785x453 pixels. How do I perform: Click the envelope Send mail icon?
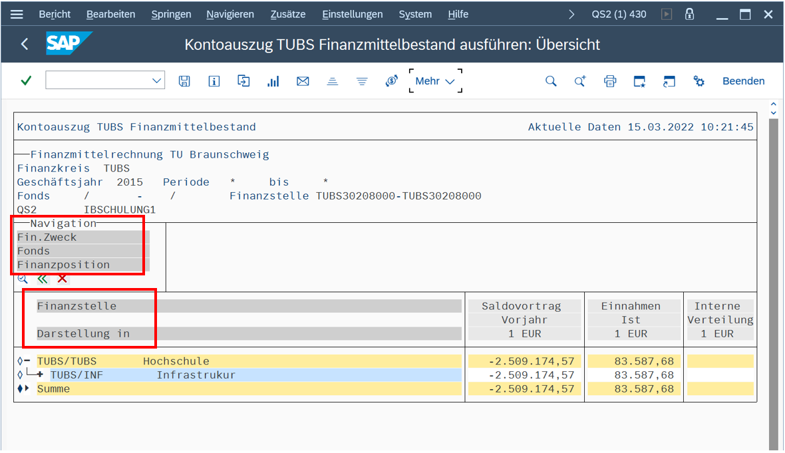[303, 81]
